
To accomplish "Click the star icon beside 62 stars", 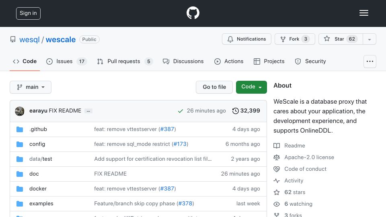I will (x=277, y=192).
